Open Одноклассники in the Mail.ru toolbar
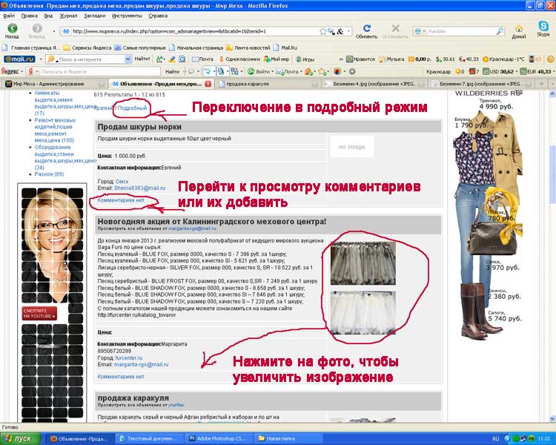The image size is (556, 445). tap(239, 59)
